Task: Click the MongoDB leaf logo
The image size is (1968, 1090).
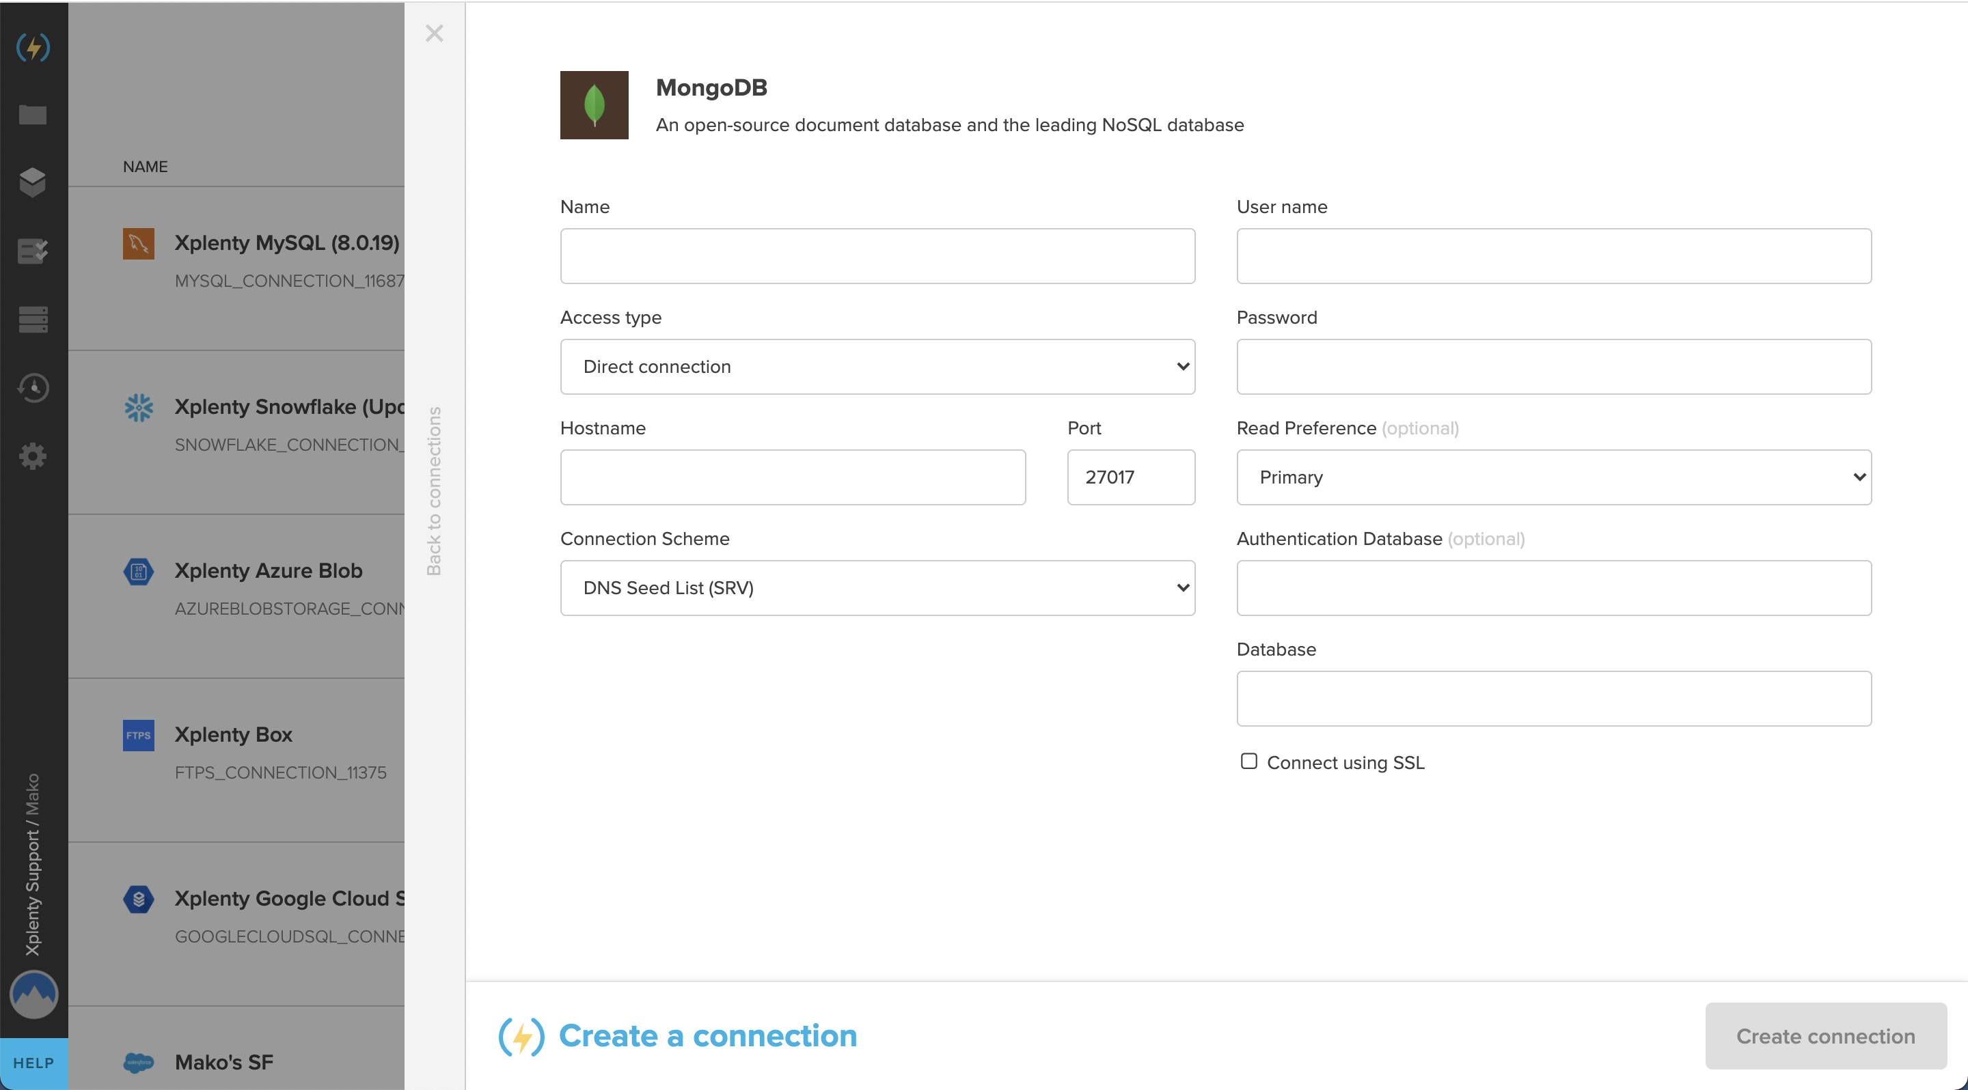Action: point(594,104)
